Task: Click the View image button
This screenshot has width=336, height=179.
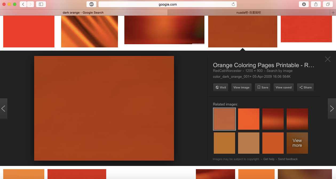Action: [x=241, y=87]
